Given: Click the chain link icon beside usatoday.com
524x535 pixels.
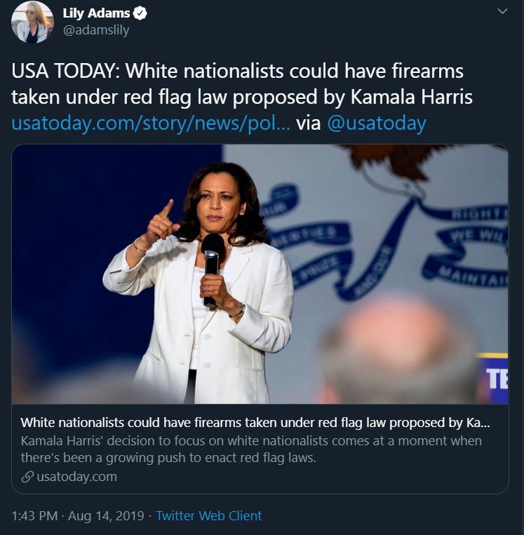Looking at the screenshot, I should 27,477.
